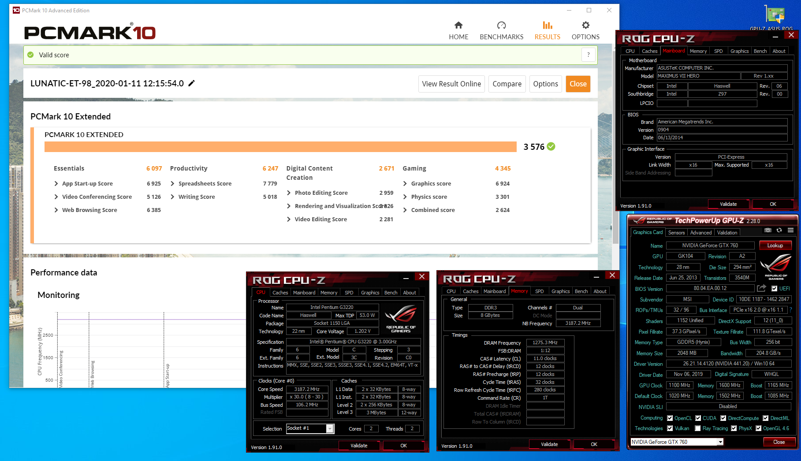Expand Photo Editing Score row
Screen dimensions: 801x461
289,193
